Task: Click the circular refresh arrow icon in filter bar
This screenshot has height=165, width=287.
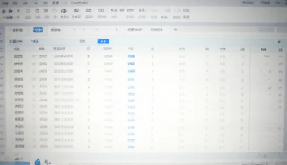Action: [175, 30]
